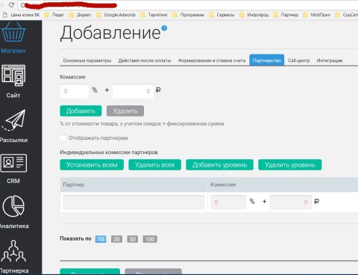This screenshot has height=275, width=358.
Task: Show 20 items per page
Action: pos(116,239)
